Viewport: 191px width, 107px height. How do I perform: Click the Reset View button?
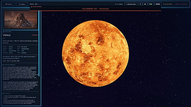click(131, 4)
